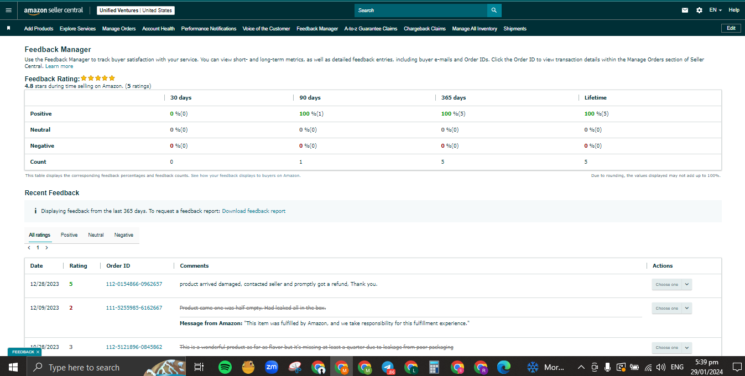This screenshot has width=745, height=376.
Task: Open Shipments menu item
Action: coord(515,29)
